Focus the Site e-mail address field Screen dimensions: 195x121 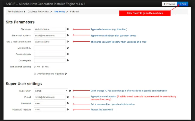pos(50,35)
